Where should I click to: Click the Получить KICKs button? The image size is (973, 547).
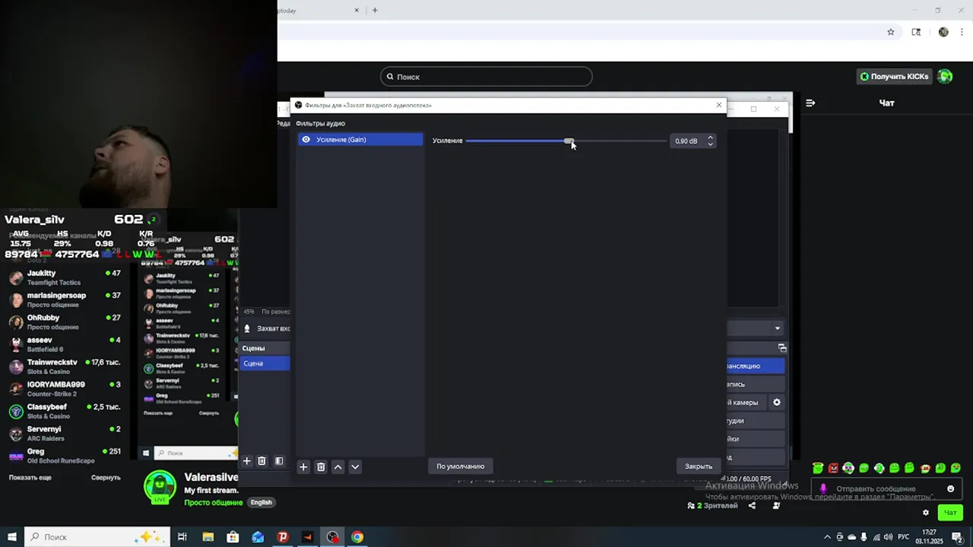pyautogui.click(x=894, y=77)
